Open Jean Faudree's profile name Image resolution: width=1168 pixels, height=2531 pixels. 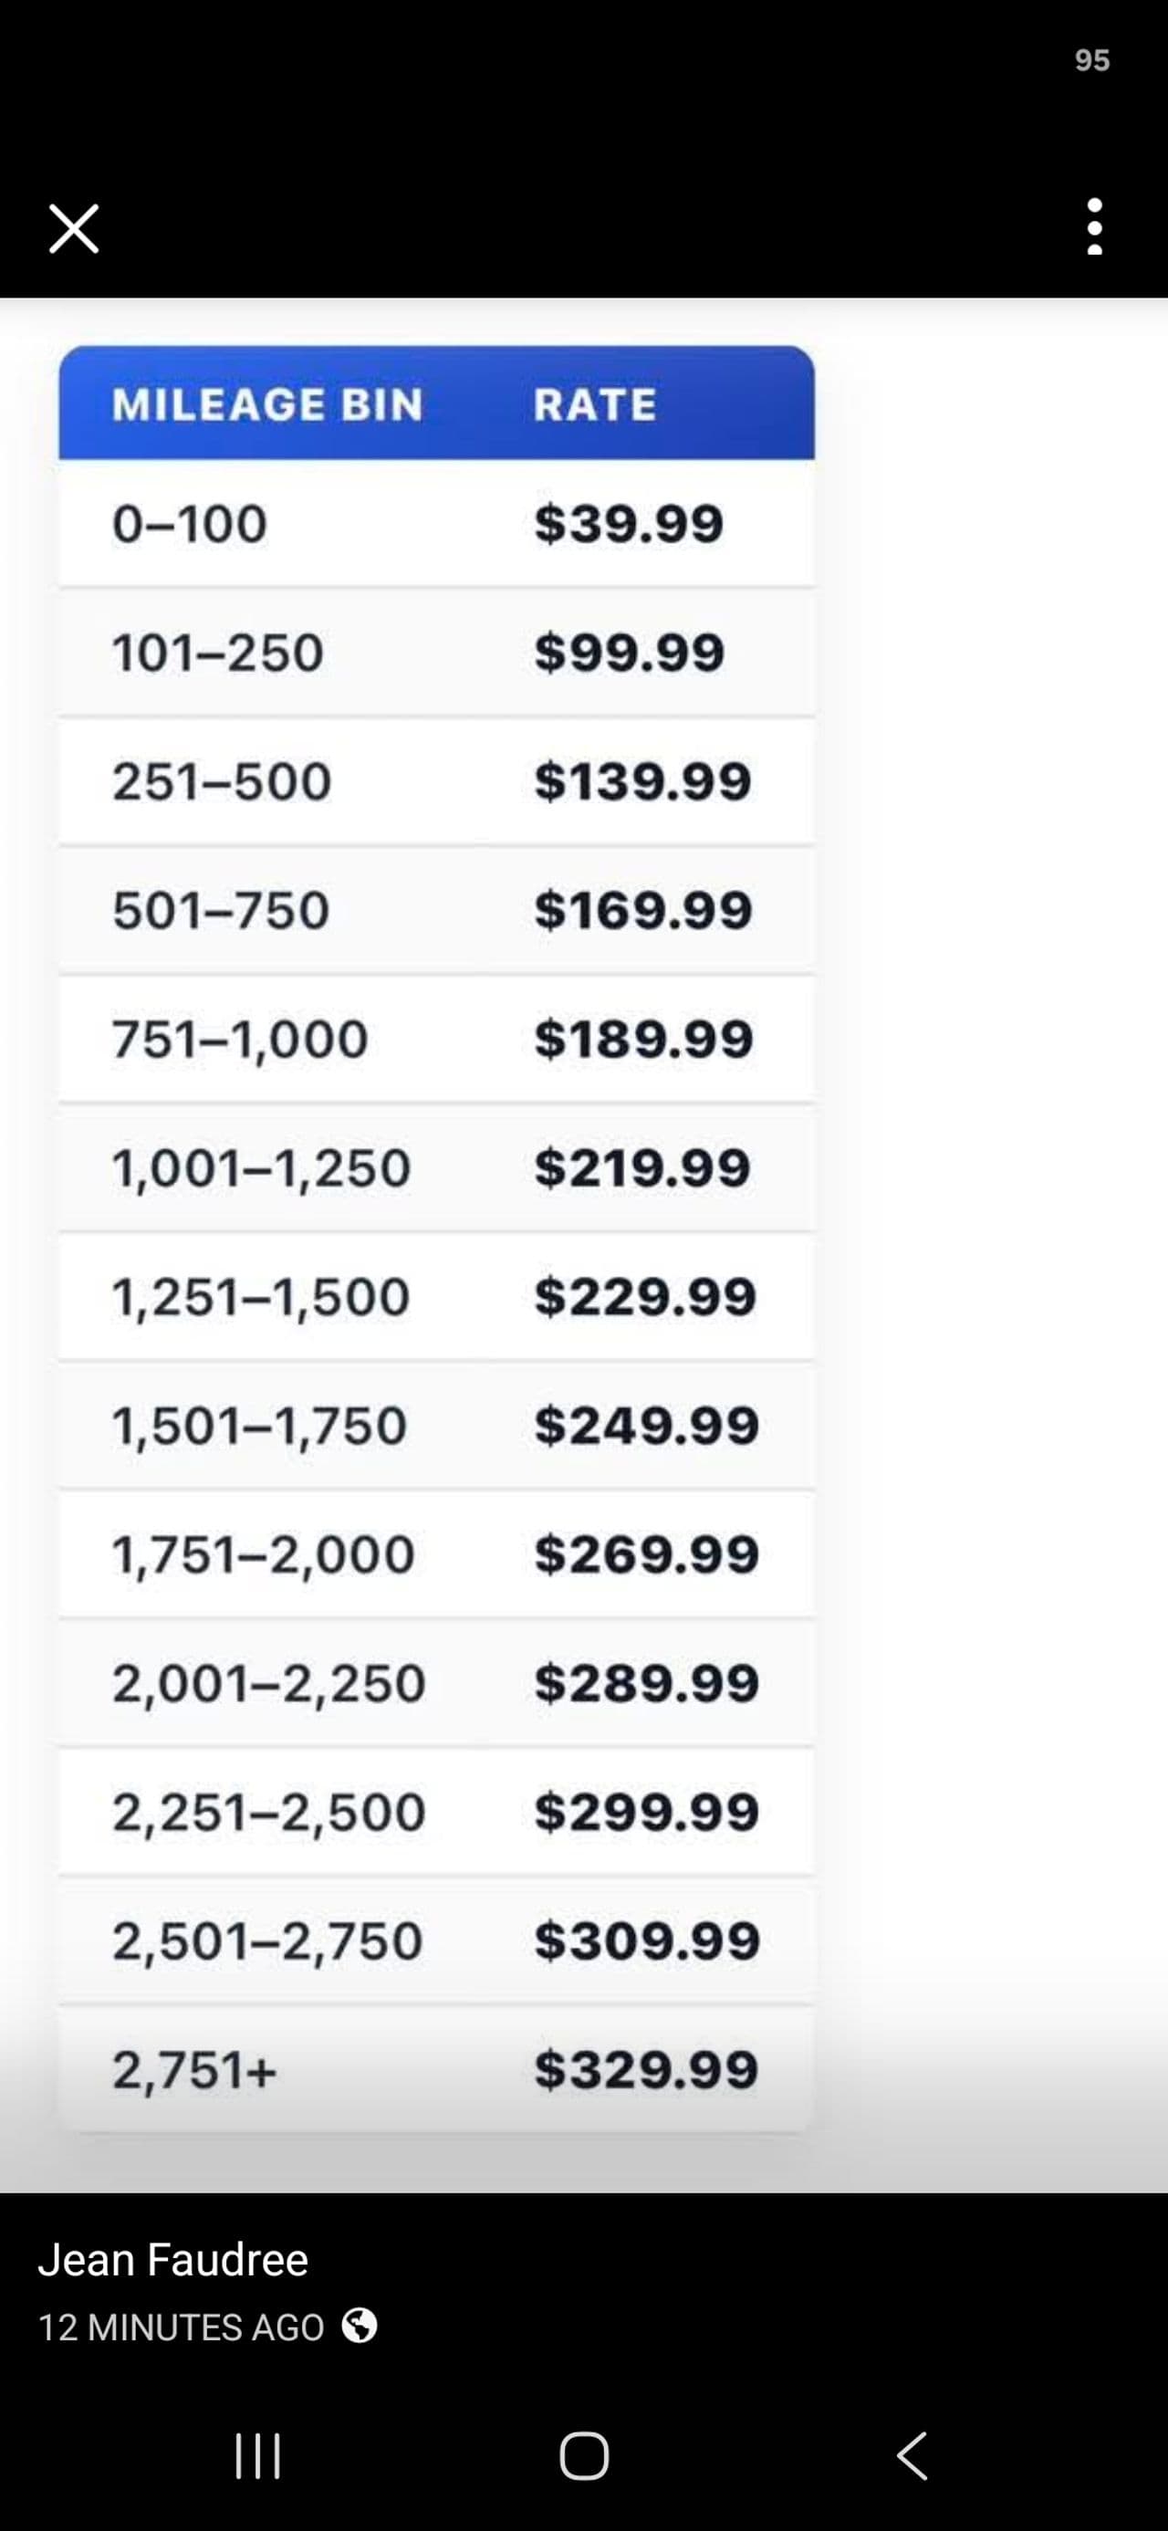172,2259
